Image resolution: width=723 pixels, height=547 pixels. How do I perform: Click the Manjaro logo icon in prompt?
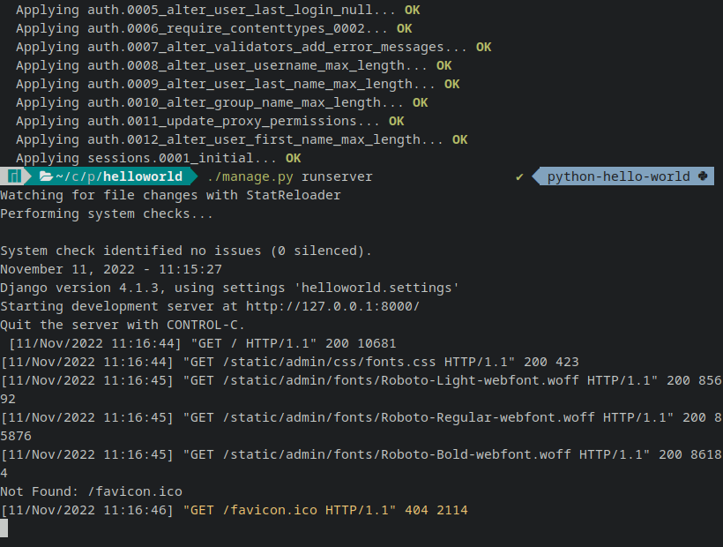[15, 176]
